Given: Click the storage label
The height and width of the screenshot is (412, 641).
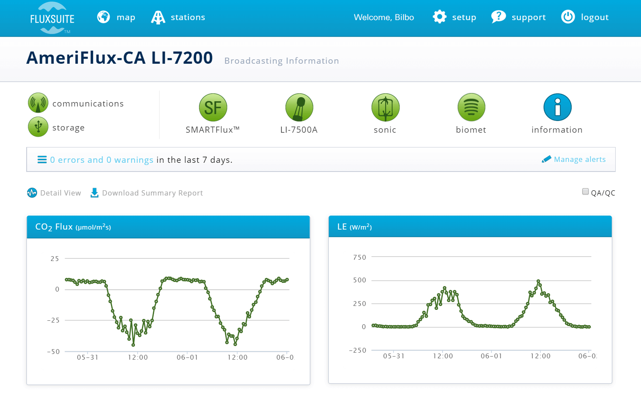Looking at the screenshot, I should [69, 127].
